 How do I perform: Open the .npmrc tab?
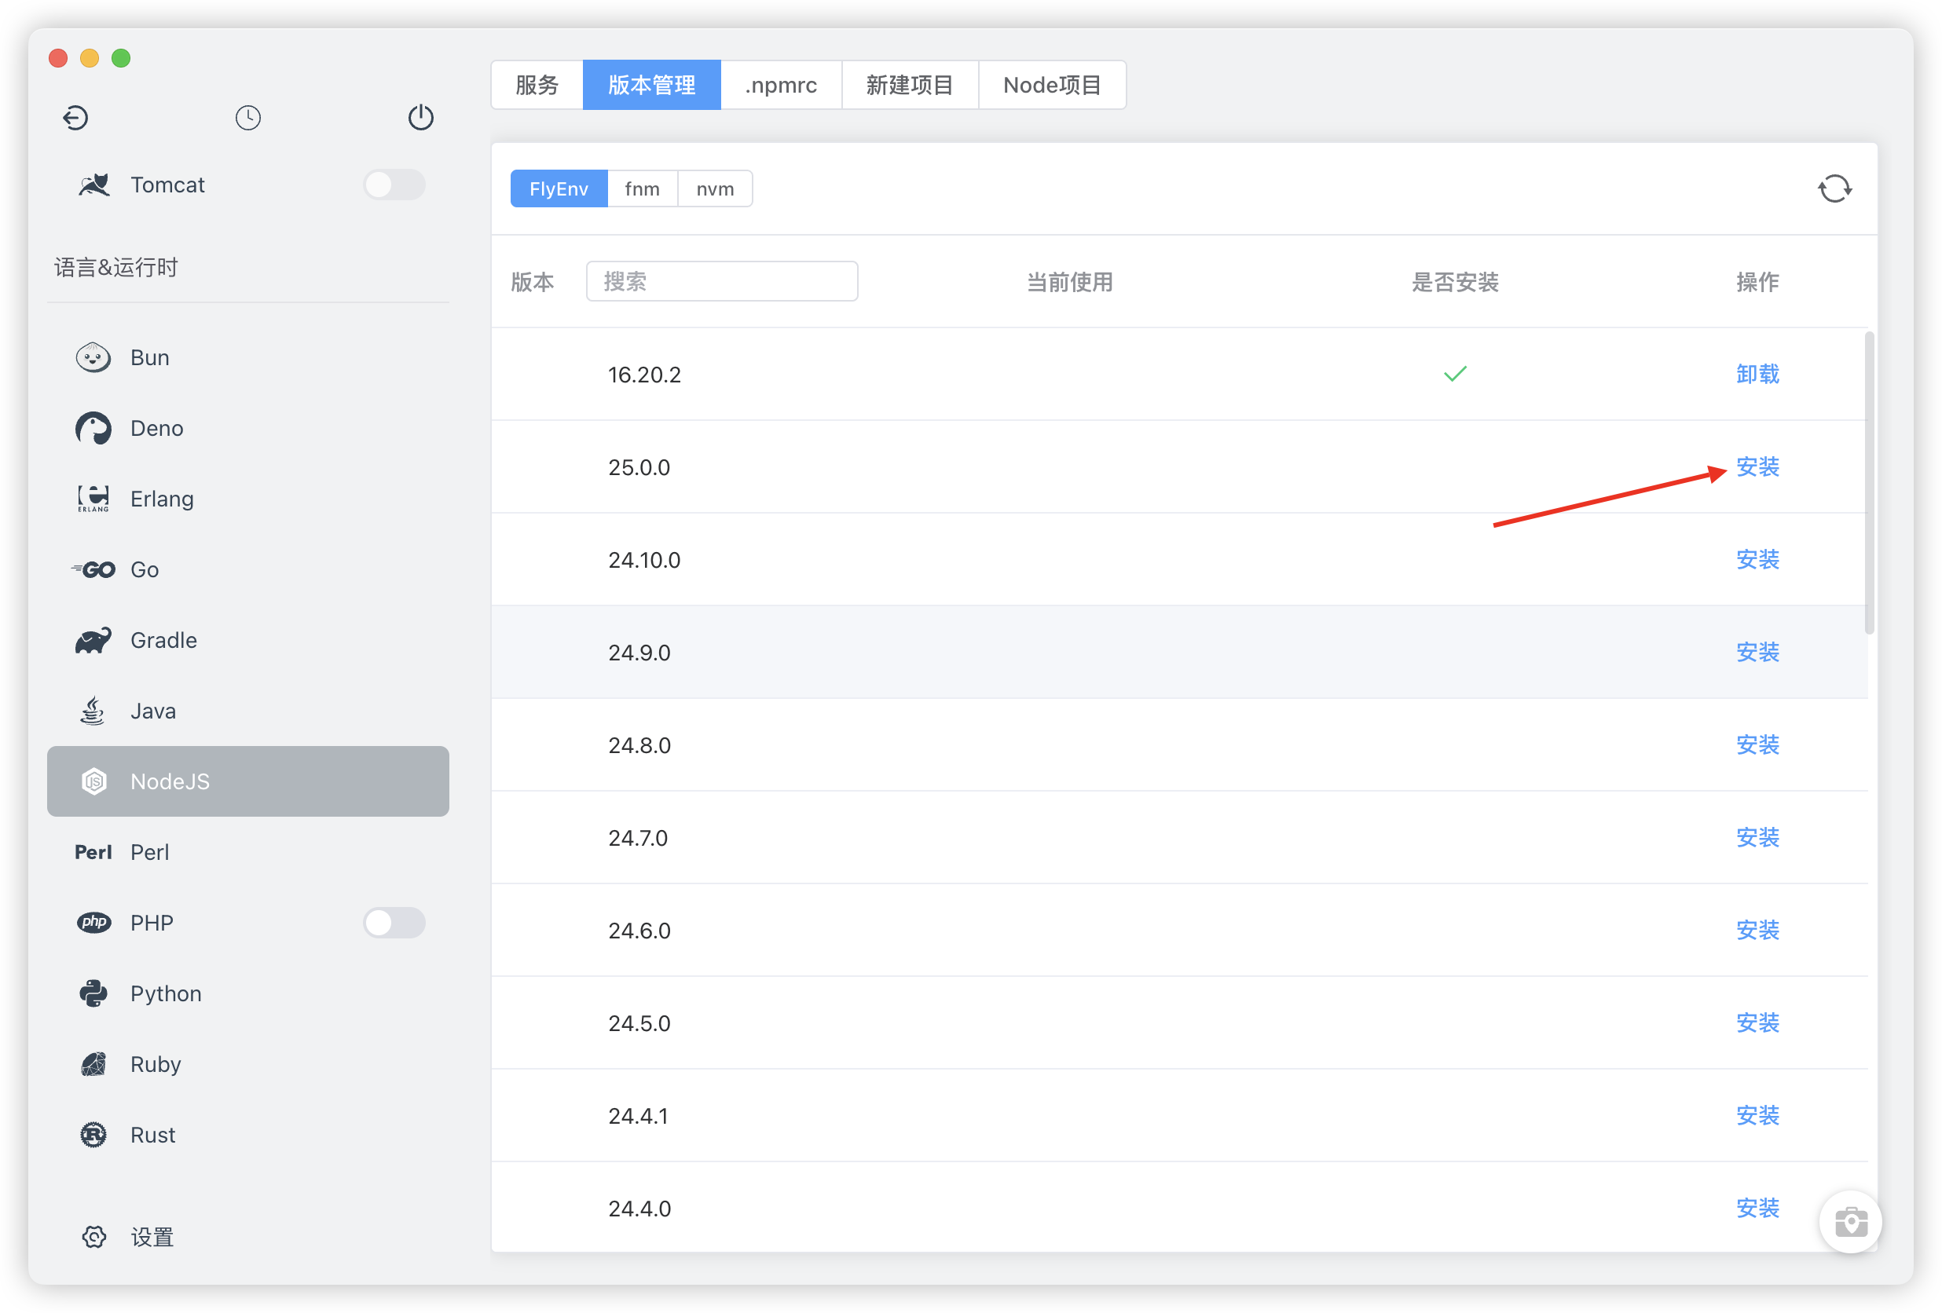coord(780,85)
